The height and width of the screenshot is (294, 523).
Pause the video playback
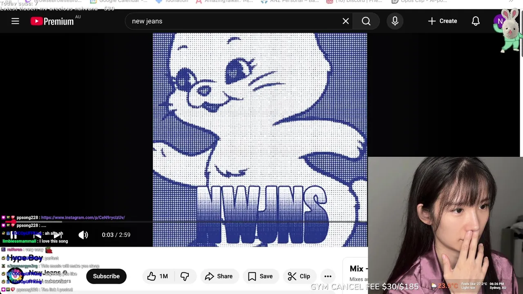point(13,235)
